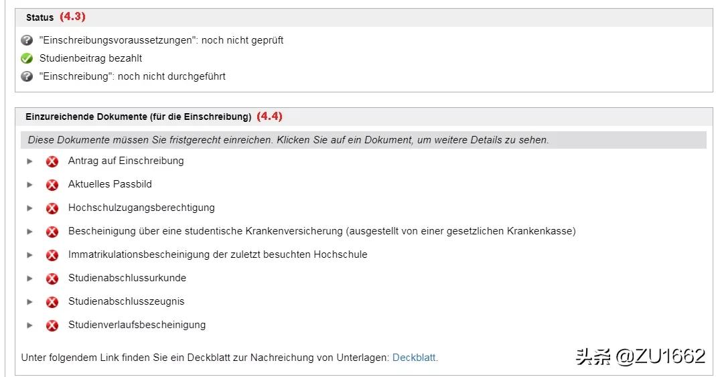Open the Studienverlaufsbescheinigung document text
The height and width of the screenshot is (377, 716).
point(137,325)
